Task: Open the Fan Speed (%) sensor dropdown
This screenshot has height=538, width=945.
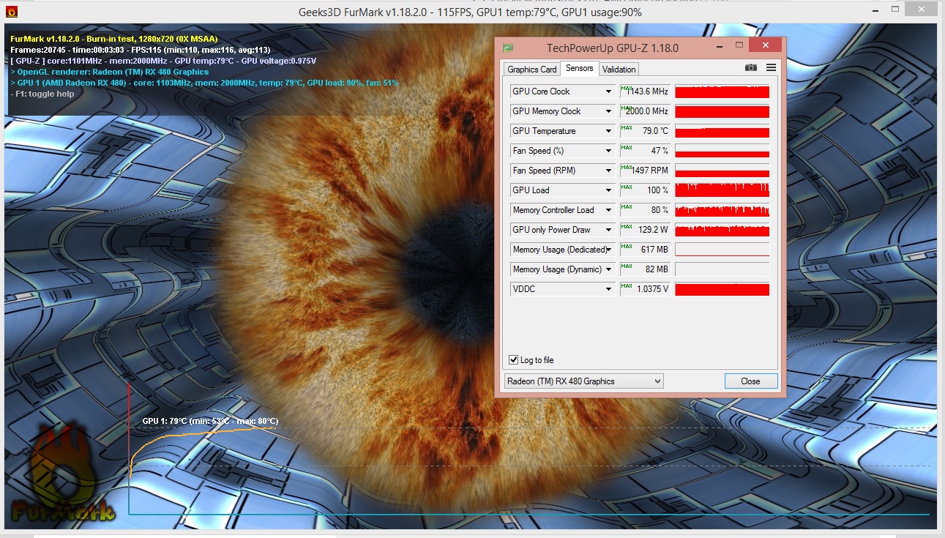Action: click(x=608, y=151)
